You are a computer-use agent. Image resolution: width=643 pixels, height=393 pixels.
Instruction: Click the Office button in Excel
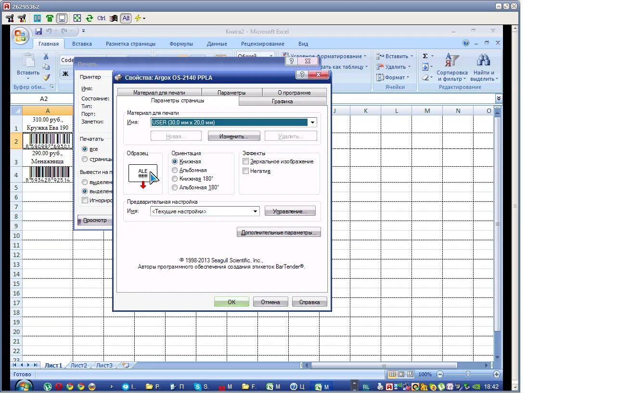click(21, 36)
